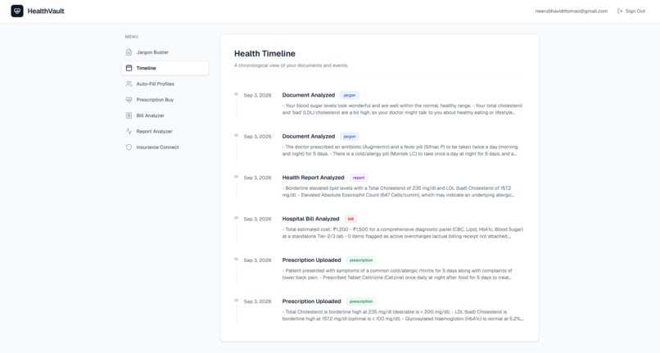Click the Total Cholesterol 235 mg/dl summary
The height and width of the screenshot is (353, 660).
(x=403, y=315)
